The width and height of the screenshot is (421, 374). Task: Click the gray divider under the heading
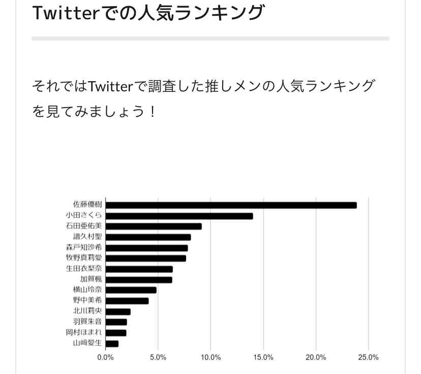point(211,39)
